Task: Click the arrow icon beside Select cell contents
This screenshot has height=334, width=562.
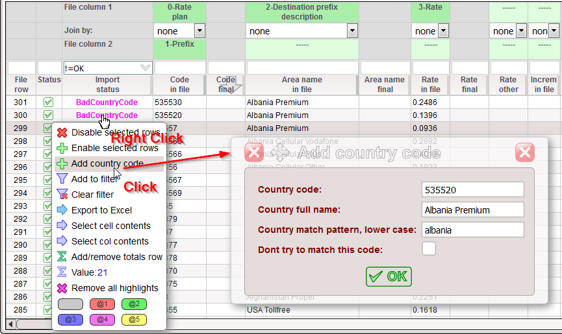Action: point(62,225)
